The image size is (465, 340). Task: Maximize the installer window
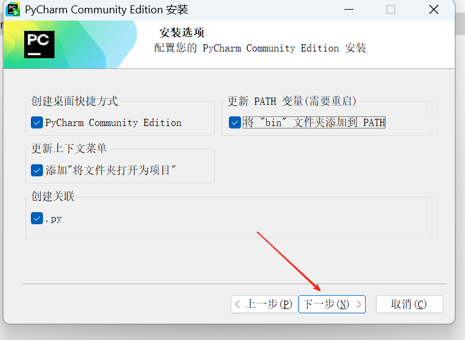(x=391, y=10)
